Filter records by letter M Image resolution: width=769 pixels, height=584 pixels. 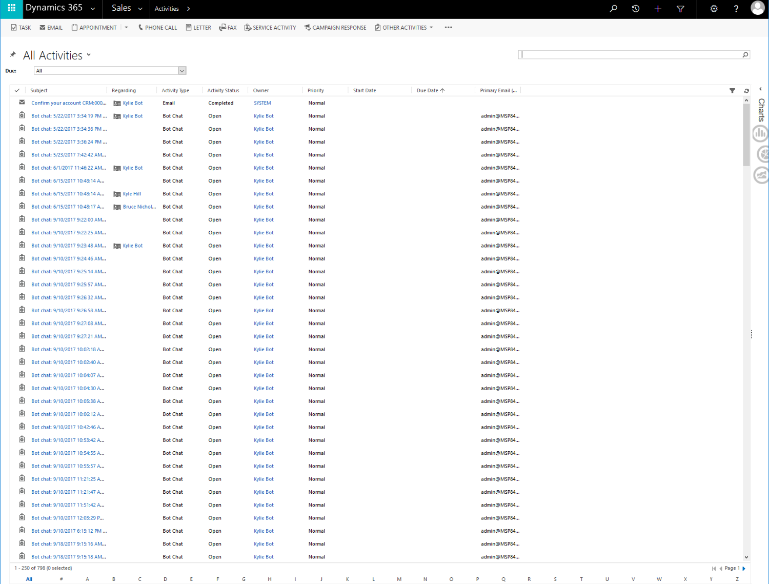(x=399, y=579)
